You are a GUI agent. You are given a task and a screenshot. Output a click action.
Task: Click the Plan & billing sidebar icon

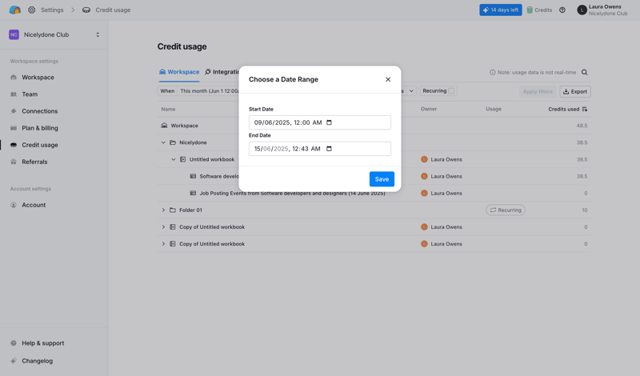[14, 128]
